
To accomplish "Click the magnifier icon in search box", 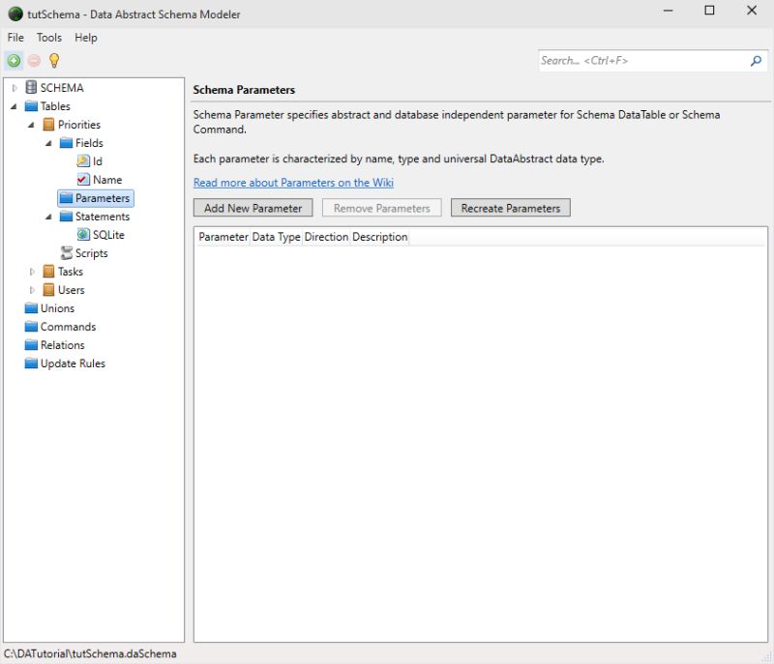I will pos(756,61).
